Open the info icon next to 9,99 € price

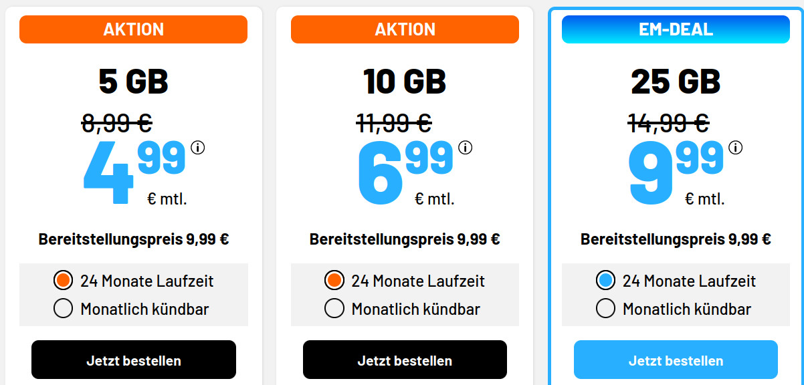tap(734, 146)
